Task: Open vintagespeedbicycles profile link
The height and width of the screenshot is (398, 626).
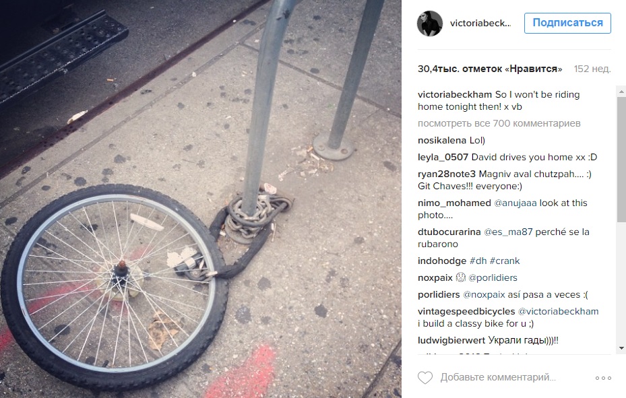Action: [x=466, y=311]
